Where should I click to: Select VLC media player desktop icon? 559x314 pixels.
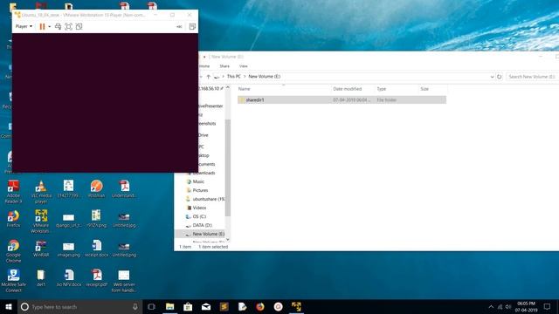coord(41,192)
